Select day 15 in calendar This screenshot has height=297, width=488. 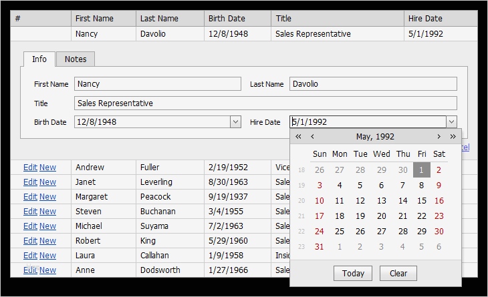point(422,201)
